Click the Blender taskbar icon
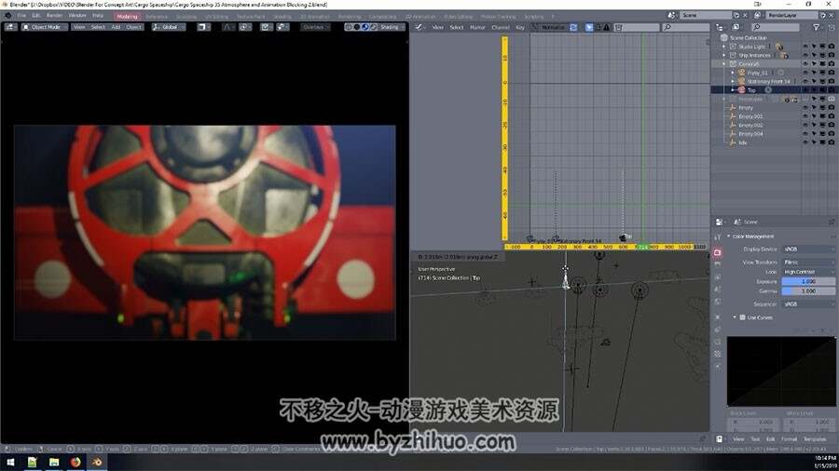The image size is (839, 471). tap(97, 462)
